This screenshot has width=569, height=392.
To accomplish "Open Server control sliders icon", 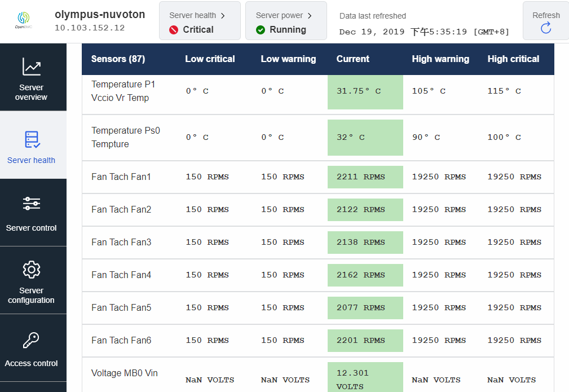I will tap(32, 204).
